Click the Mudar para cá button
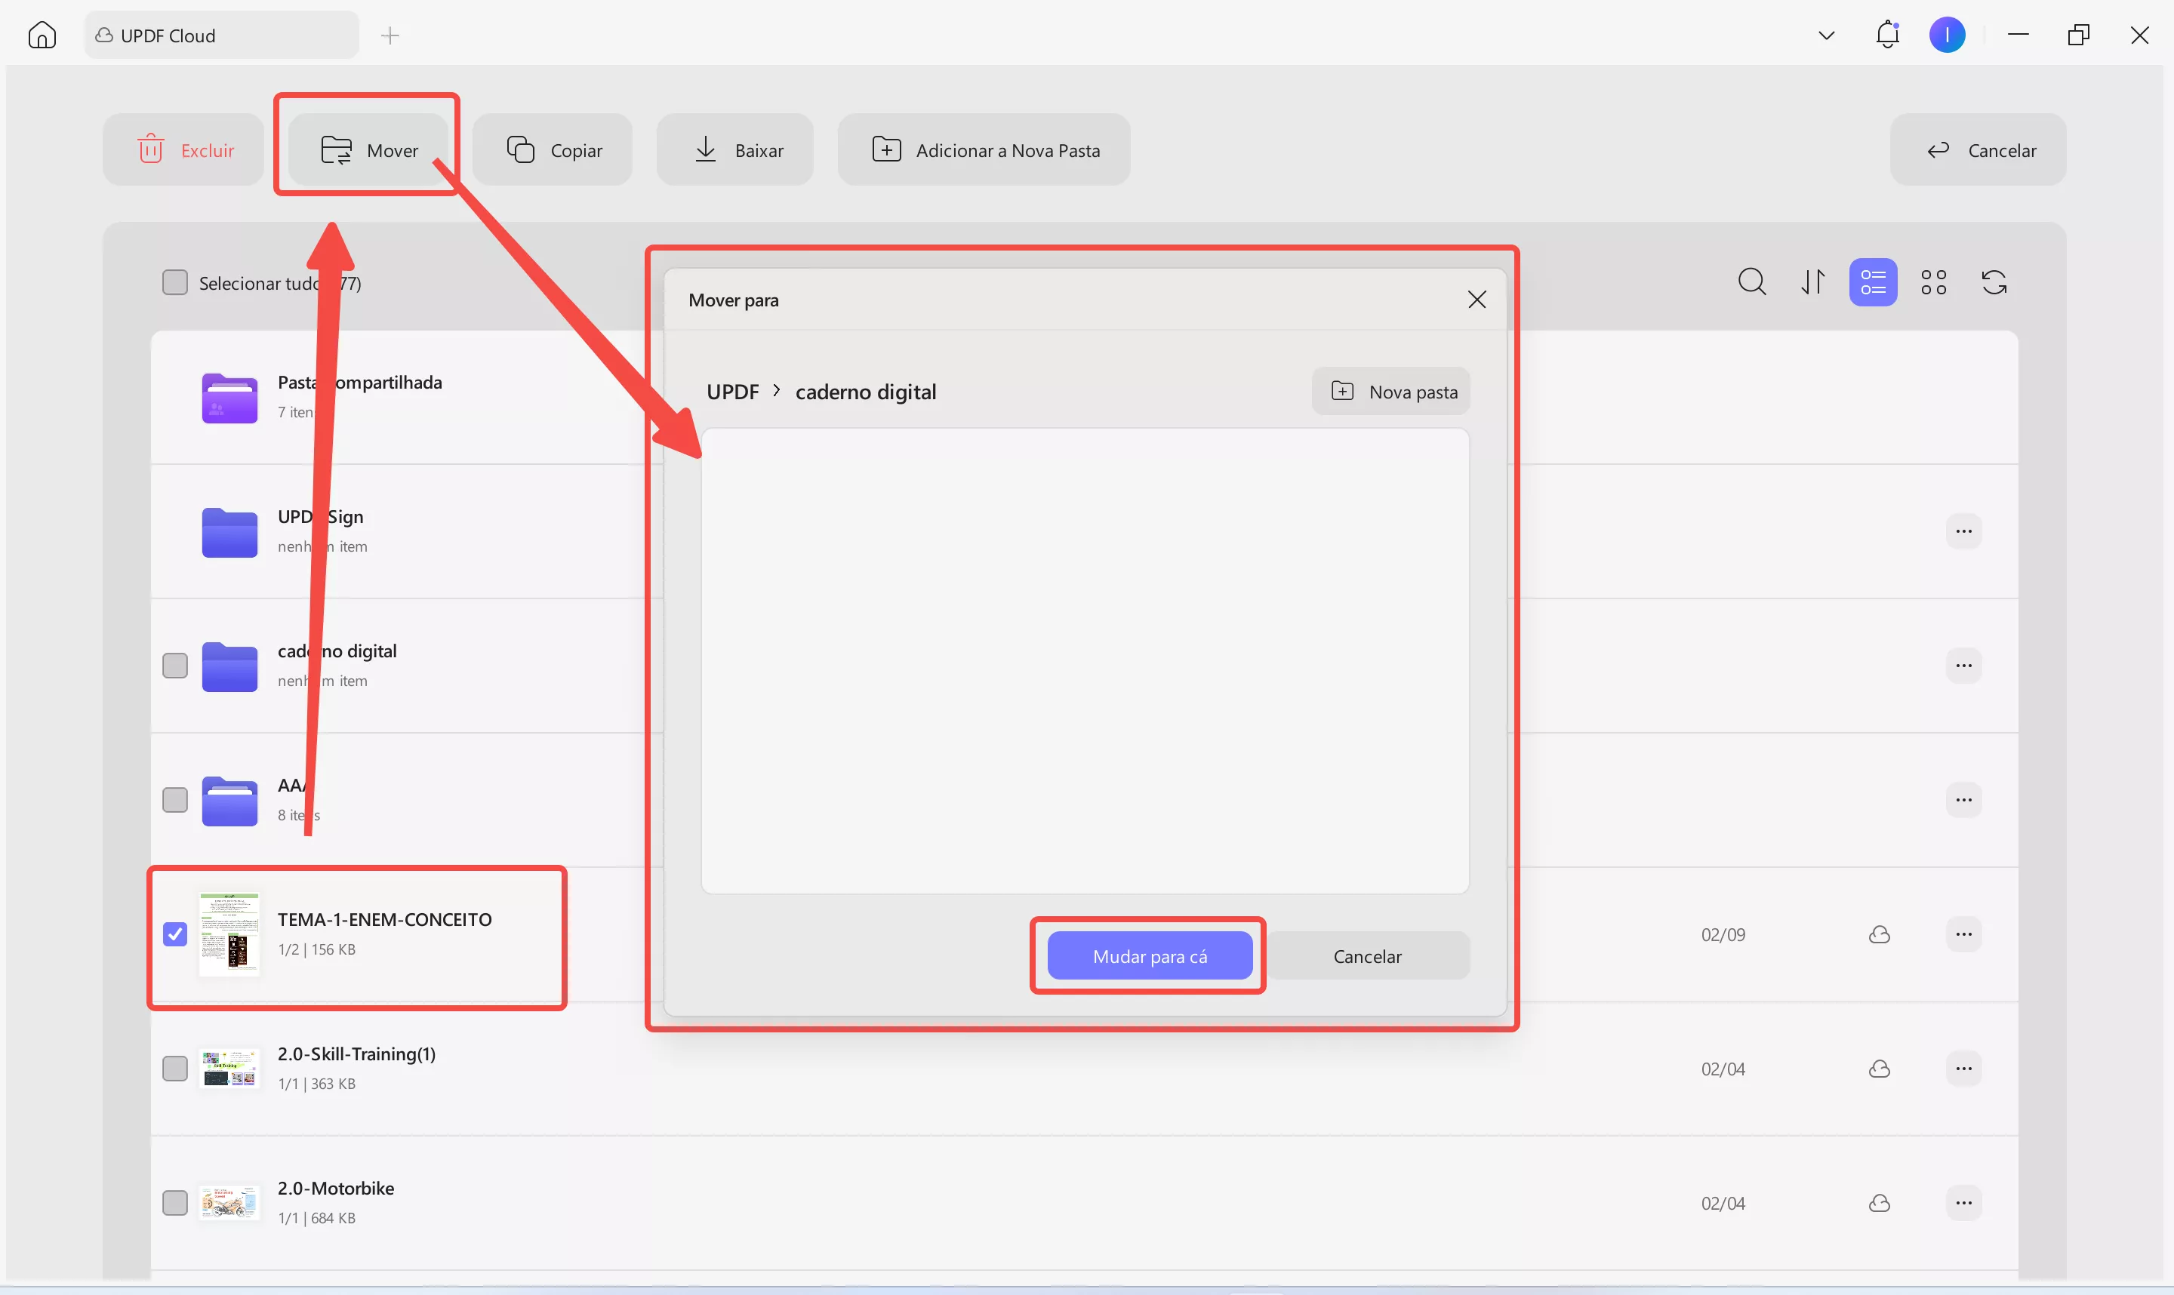Screen dimensions: 2174x1295 1150,955
